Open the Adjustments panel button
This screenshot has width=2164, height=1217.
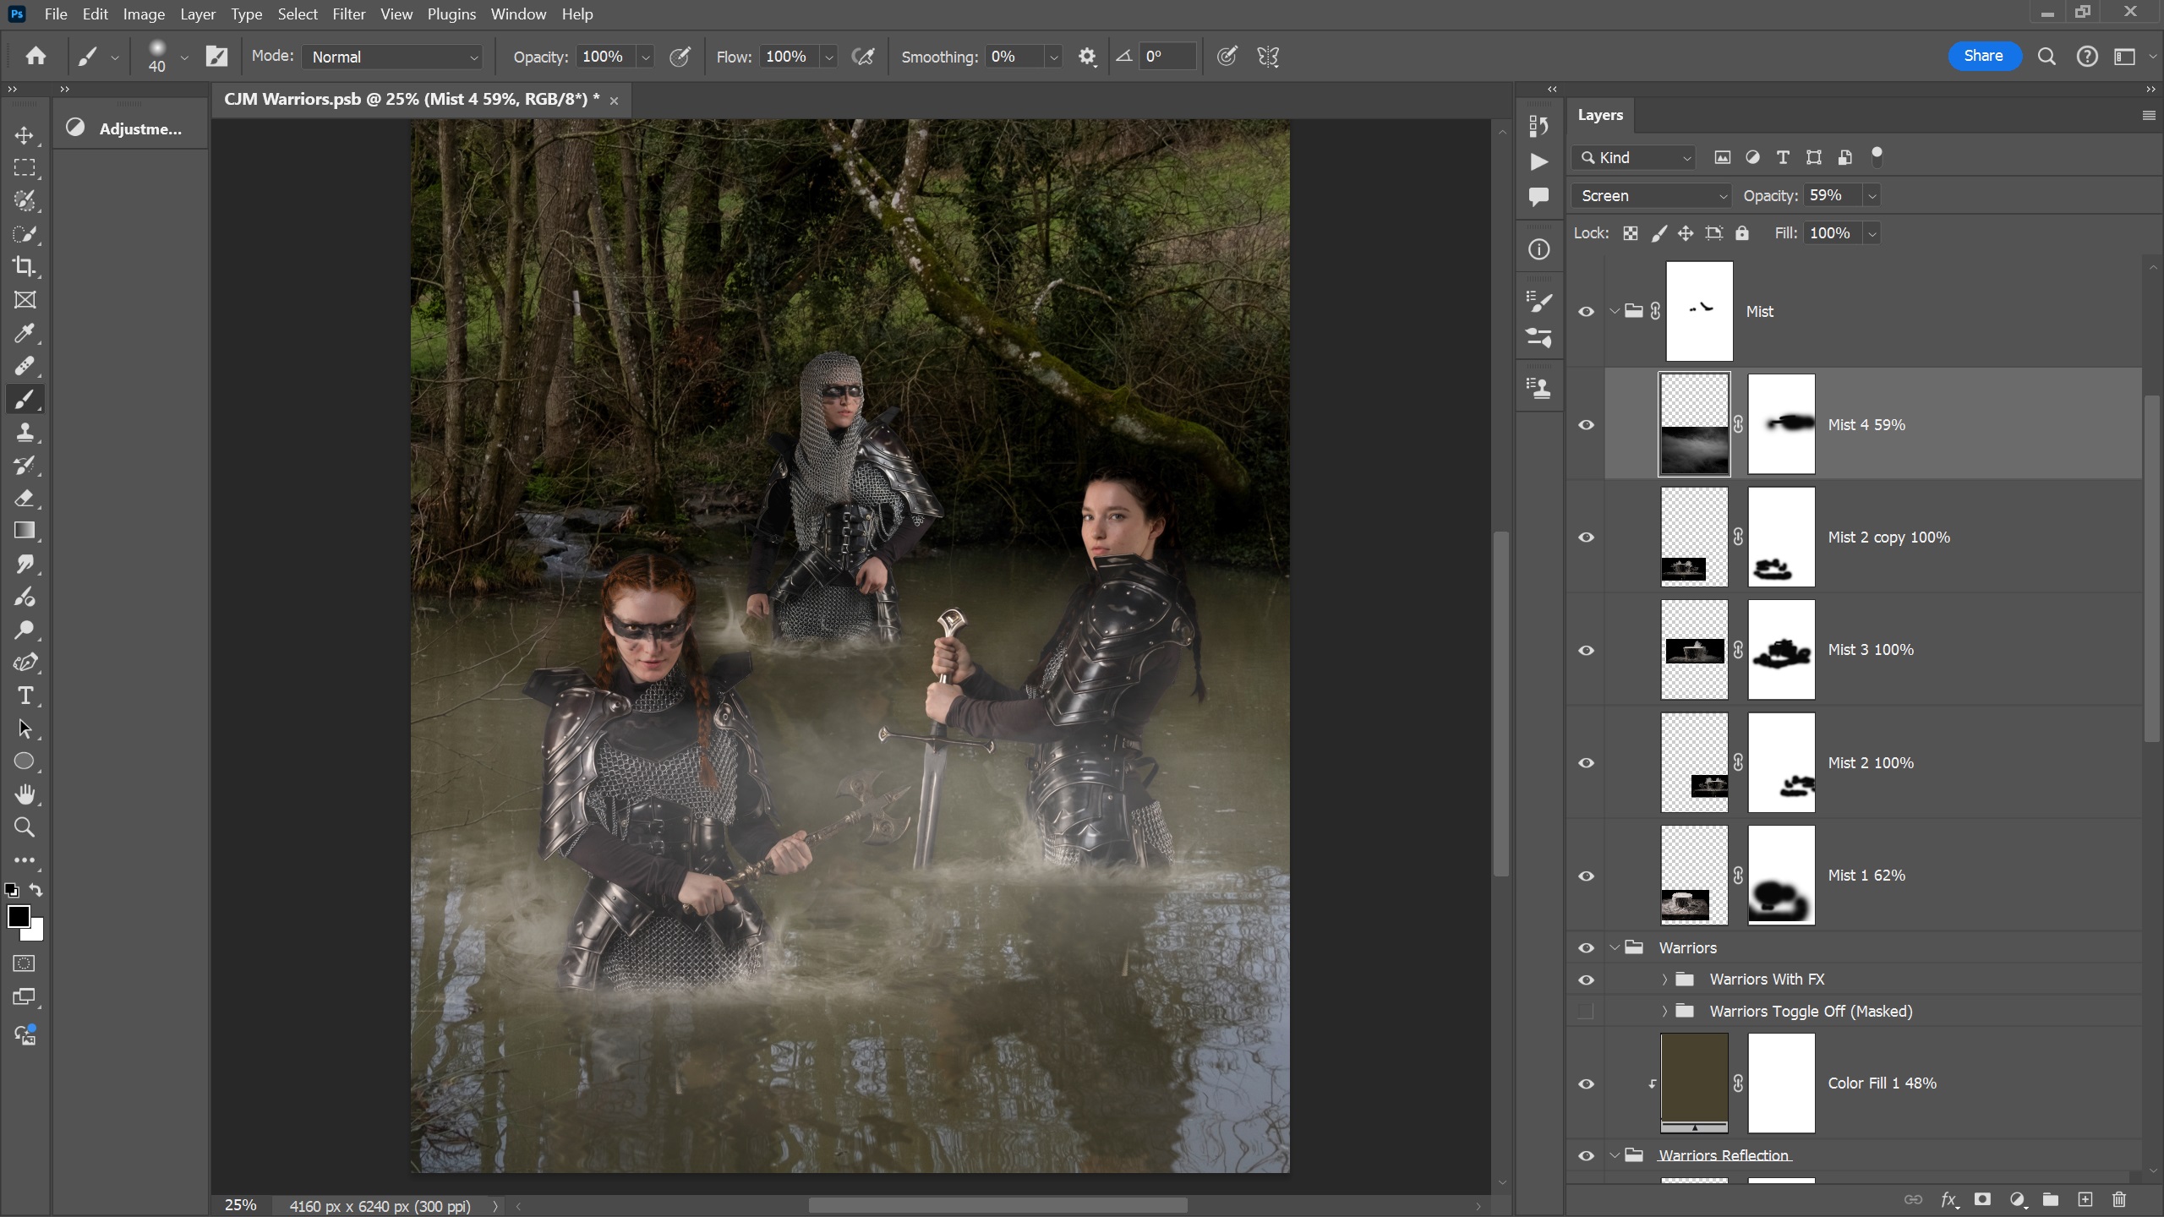[x=128, y=128]
